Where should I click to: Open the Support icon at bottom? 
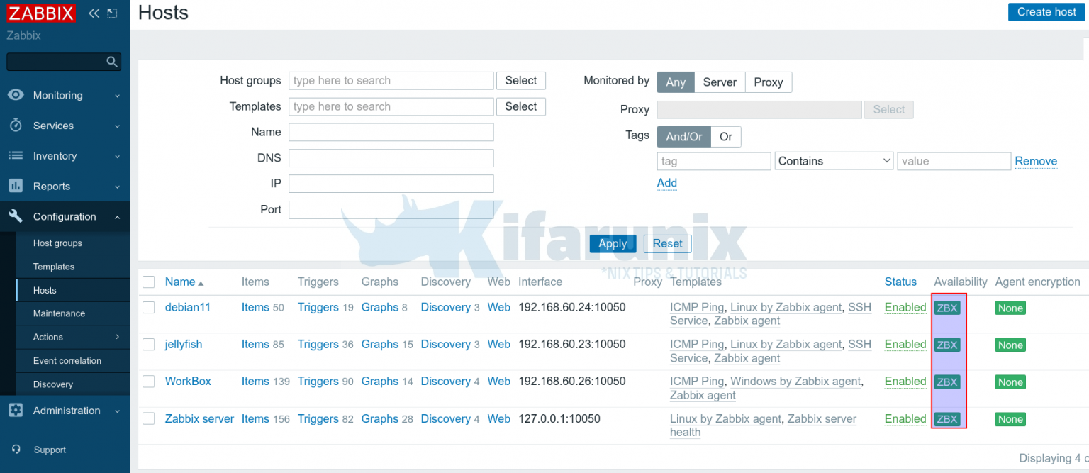pos(16,450)
